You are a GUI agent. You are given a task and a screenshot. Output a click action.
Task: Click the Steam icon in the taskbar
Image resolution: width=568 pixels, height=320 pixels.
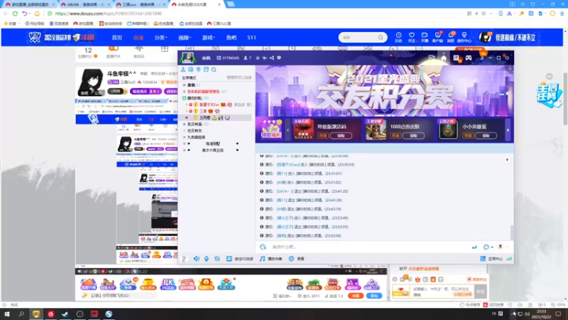tap(65, 314)
